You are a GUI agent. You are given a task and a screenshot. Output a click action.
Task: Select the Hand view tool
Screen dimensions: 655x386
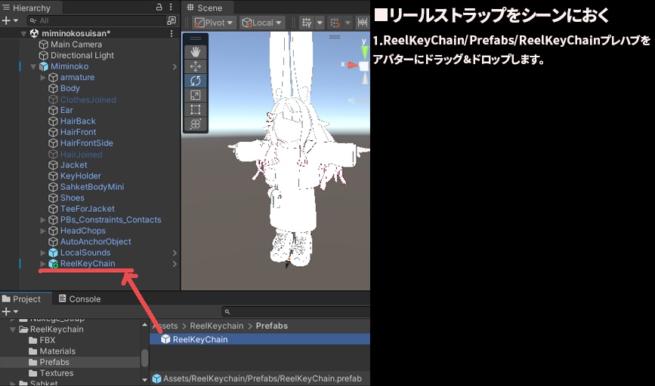(196, 52)
